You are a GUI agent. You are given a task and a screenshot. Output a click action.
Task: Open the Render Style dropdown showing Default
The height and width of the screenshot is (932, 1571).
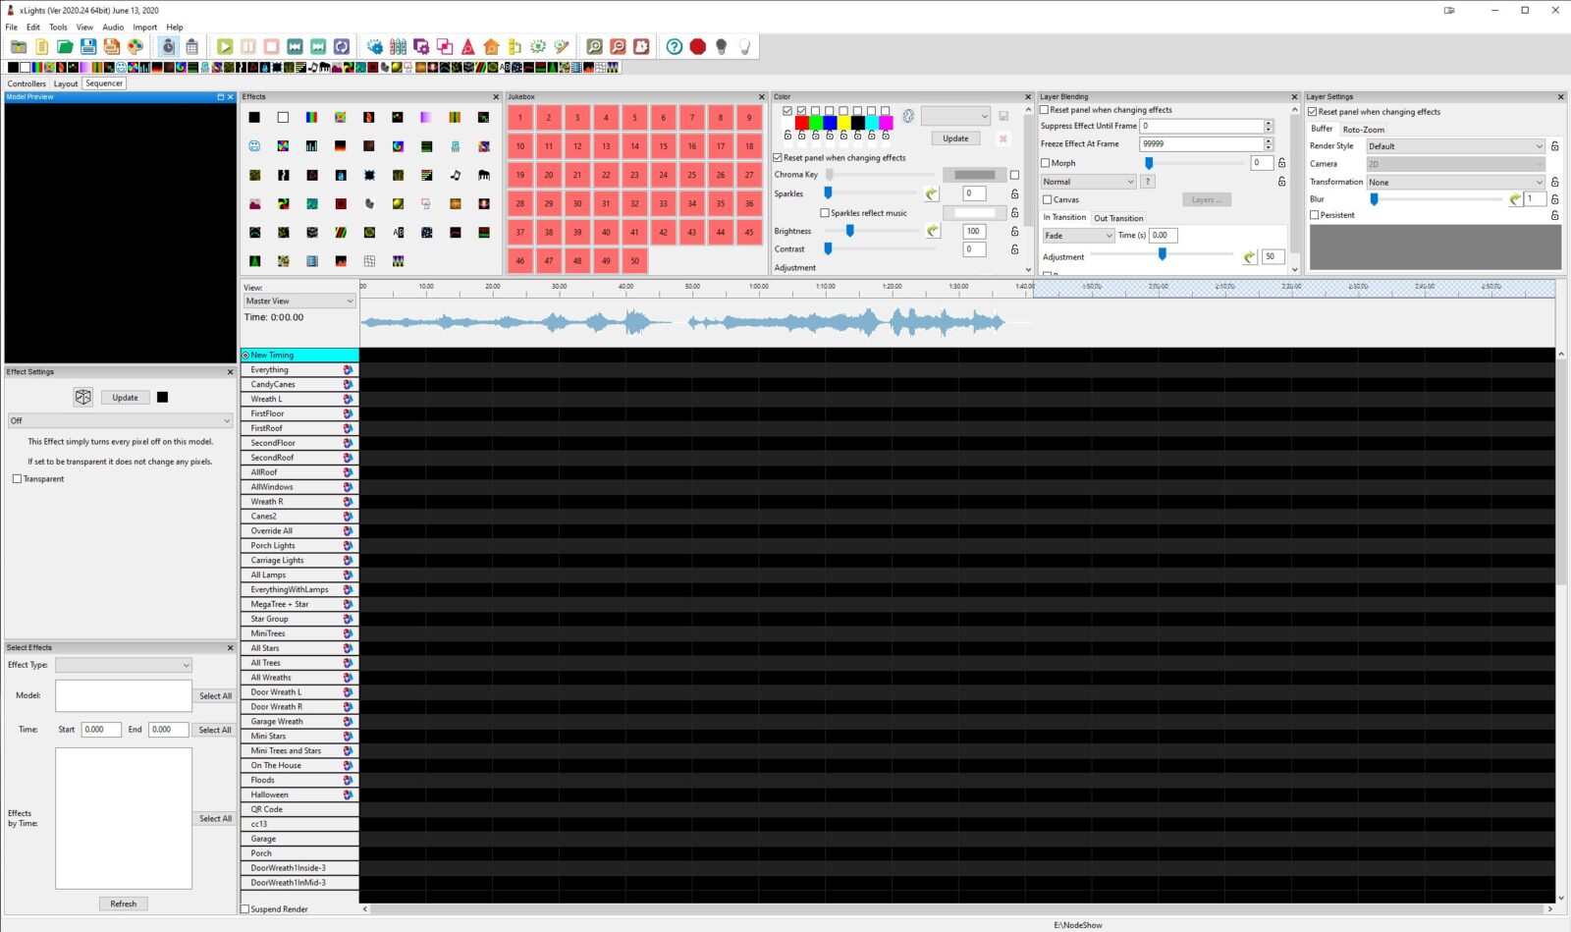click(x=1454, y=145)
